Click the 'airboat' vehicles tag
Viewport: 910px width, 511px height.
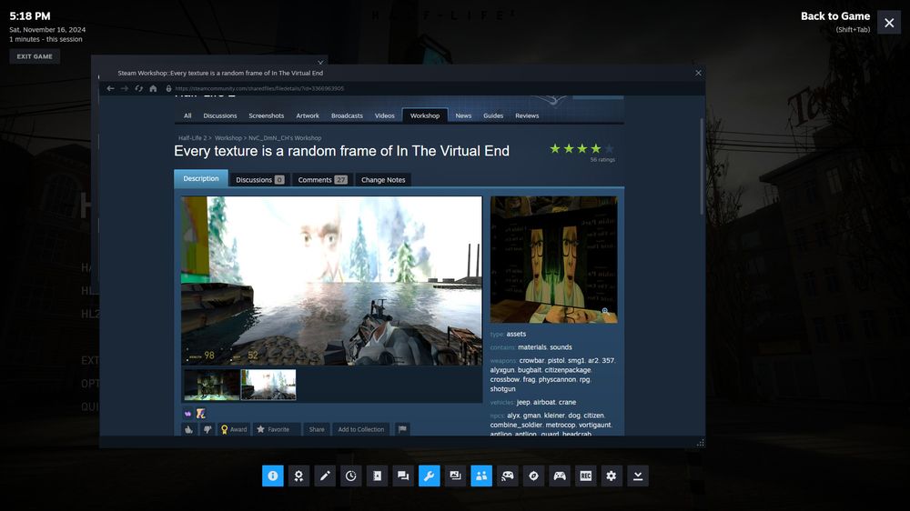(x=544, y=403)
